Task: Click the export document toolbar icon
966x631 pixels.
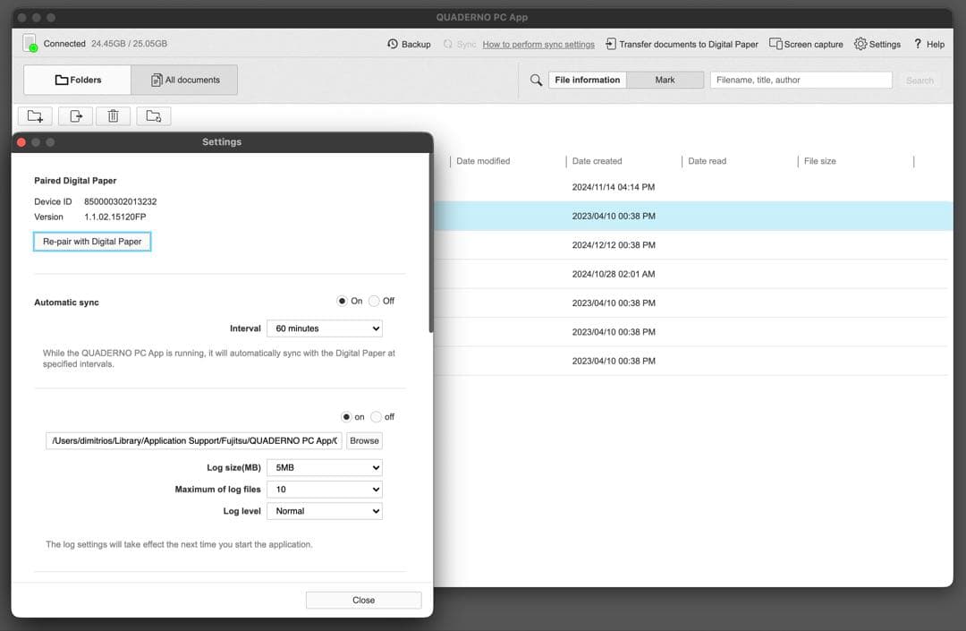Action: (x=76, y=115)
